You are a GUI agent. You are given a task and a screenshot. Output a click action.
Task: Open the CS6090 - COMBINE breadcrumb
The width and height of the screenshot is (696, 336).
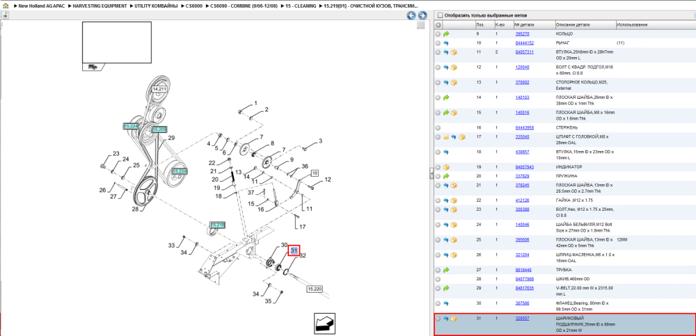[244, 6]
